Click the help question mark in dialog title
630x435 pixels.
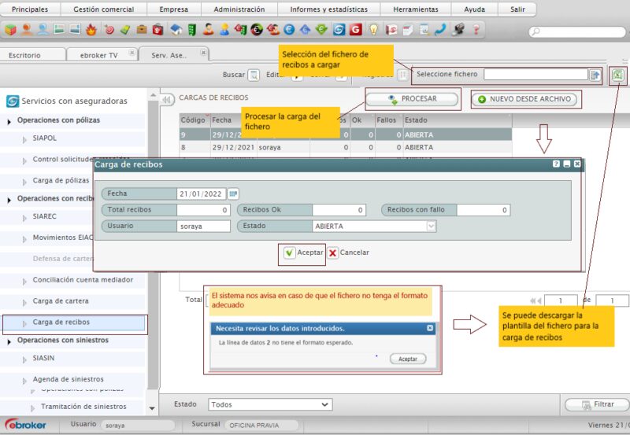557,164
